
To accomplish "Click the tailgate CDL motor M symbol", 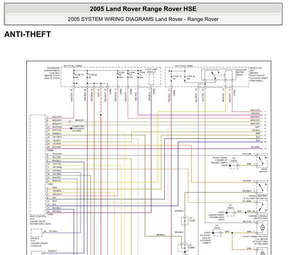I will coord(262,227).
